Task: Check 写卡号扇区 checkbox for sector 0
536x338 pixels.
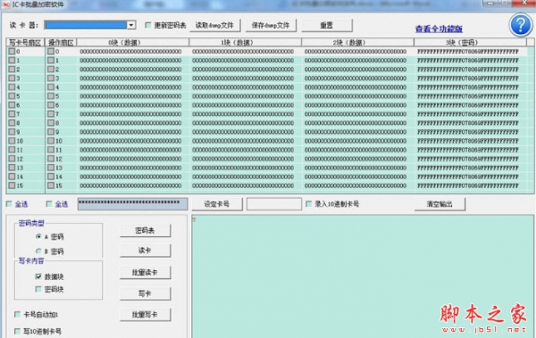Action: (12, 51)
